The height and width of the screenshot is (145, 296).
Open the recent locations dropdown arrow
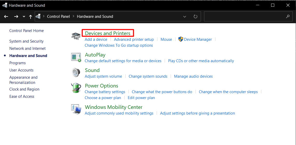coord(24,17)
